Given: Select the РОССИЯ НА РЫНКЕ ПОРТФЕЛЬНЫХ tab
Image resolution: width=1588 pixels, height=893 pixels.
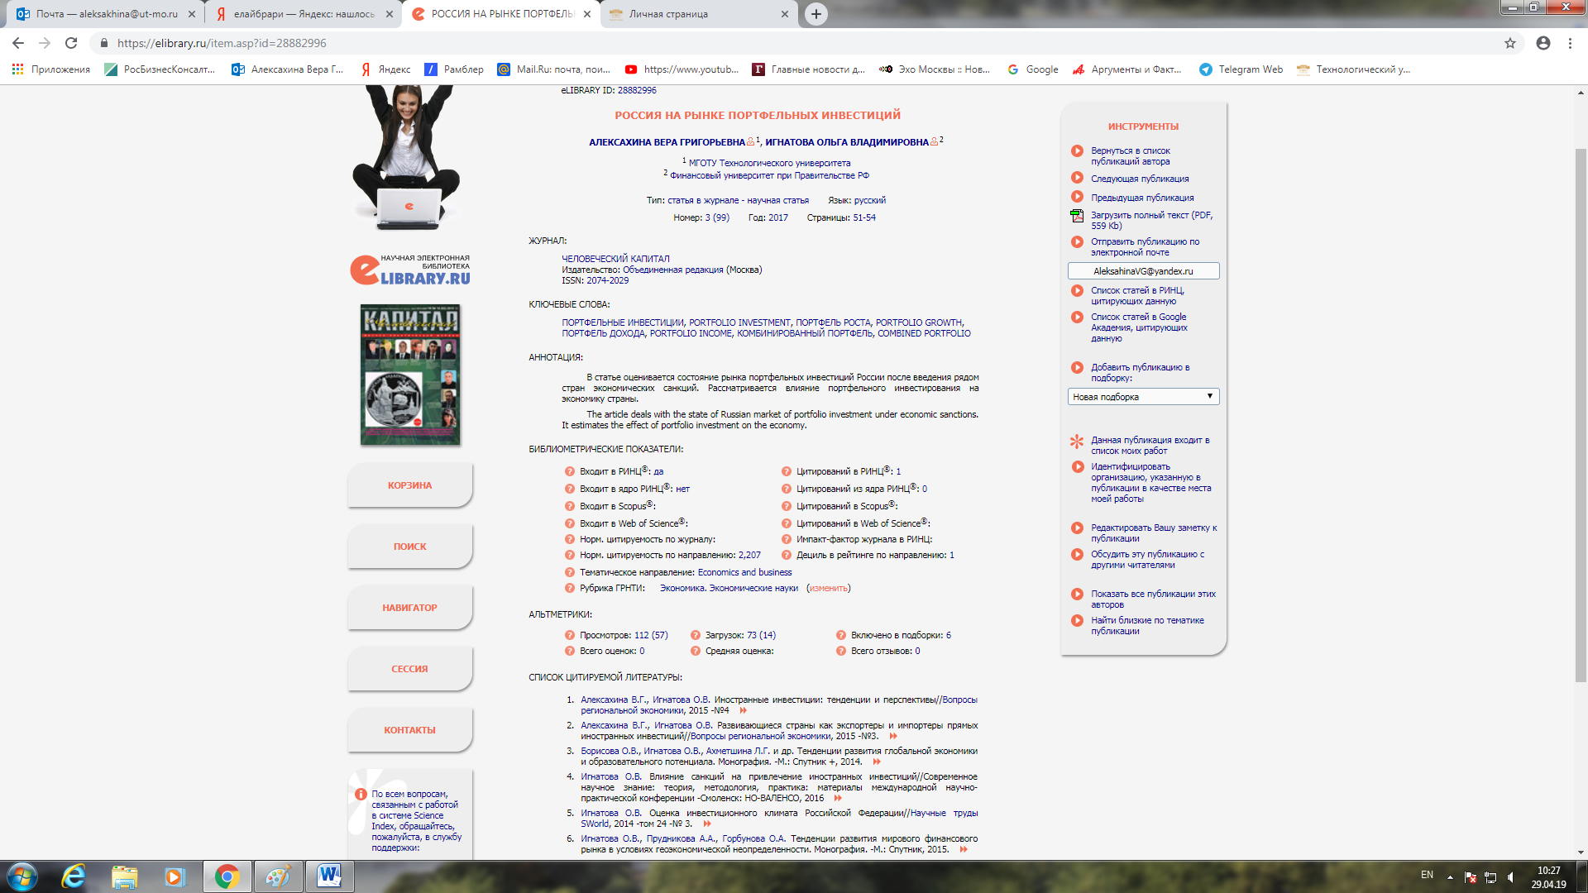Looking at the screenshot, I should pyautogui.click(x=500, y=14).
